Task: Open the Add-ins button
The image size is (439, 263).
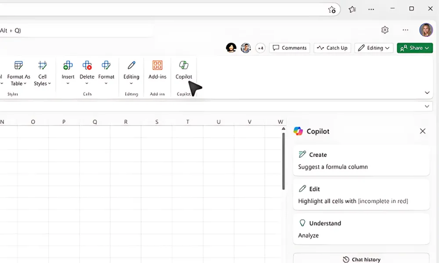Action: (x=157, y=70)
